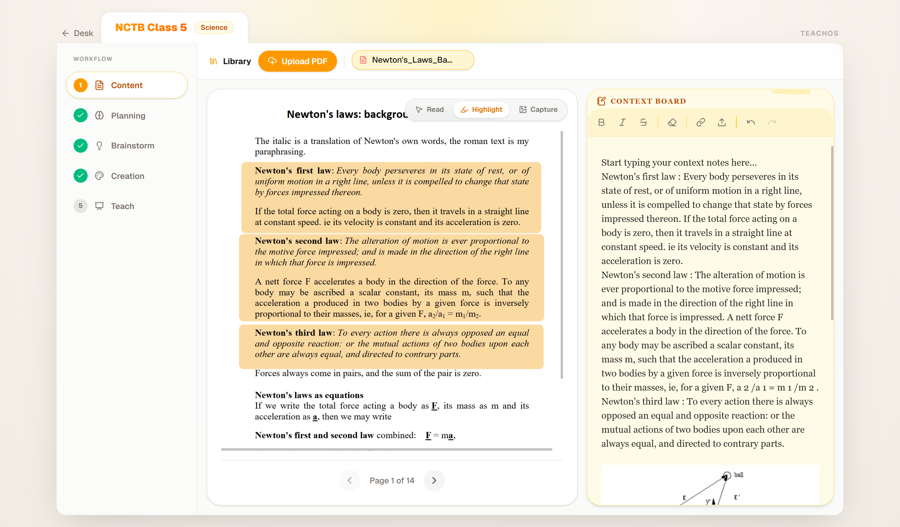Viewport: 900px width, 527px height.
Task: Click the PDF horizontal scrollbar
Action: [386, 450]
